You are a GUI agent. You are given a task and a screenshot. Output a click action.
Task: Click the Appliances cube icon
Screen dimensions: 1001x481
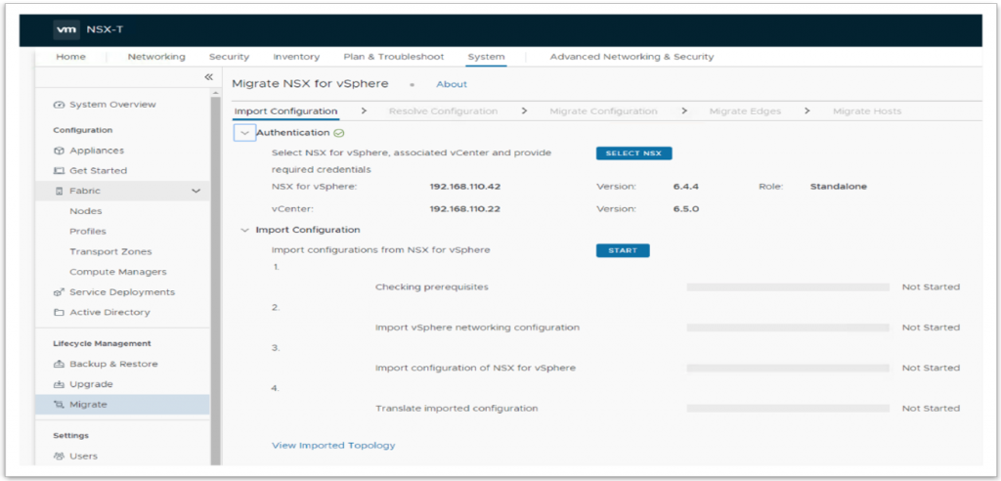60,151
